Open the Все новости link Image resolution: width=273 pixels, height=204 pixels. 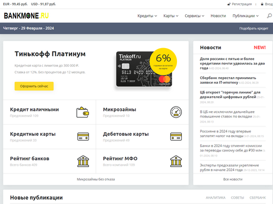(233, 179)
